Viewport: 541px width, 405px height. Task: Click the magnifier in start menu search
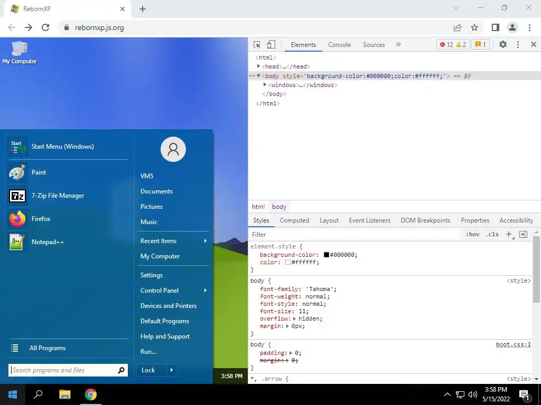[121, 370]
